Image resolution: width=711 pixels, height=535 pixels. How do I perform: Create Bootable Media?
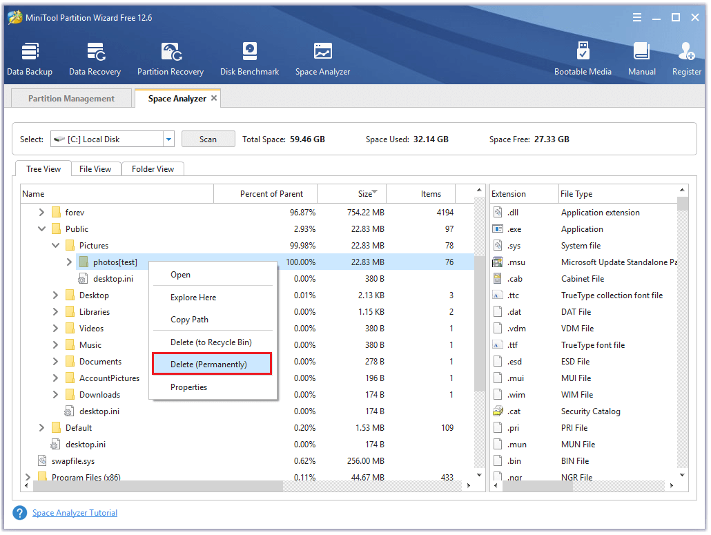(x=583, y=59)
